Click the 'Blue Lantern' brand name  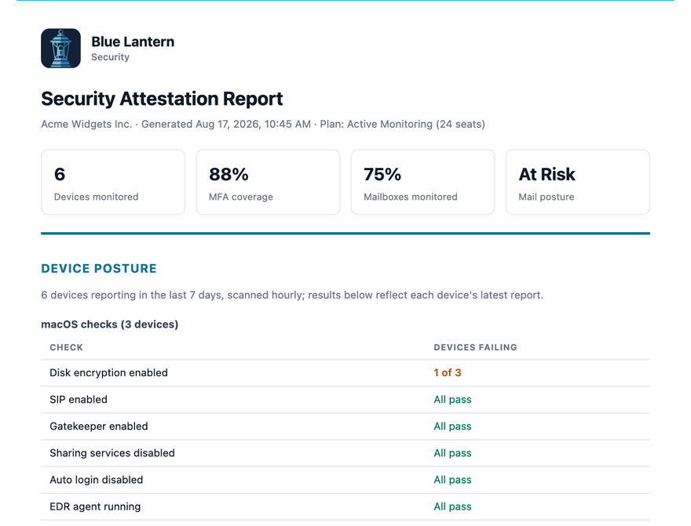pos(133,42)
